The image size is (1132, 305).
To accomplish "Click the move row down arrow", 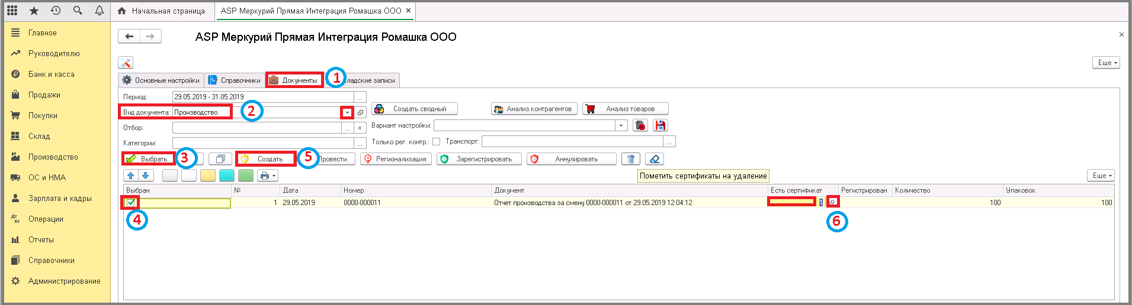I will 146,176.
